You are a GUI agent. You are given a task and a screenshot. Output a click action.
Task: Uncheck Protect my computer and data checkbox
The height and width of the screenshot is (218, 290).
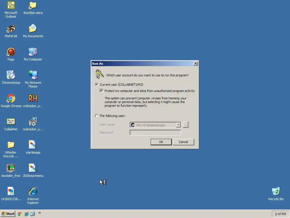point(101,91)
